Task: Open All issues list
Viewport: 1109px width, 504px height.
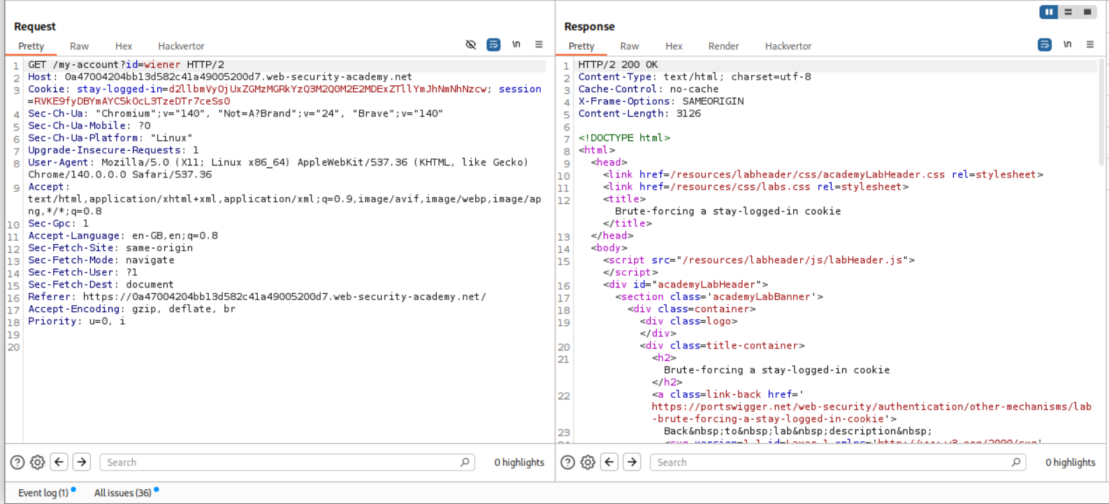Action: 123,493
